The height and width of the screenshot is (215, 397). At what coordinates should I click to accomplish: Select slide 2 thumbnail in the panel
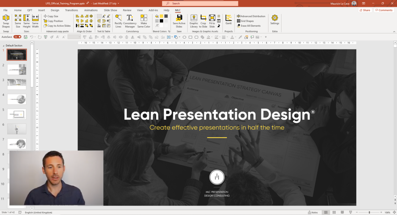17,70
